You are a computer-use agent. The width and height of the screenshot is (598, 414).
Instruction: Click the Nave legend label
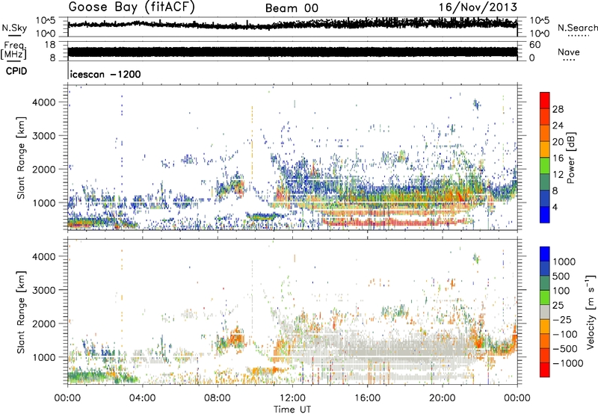coord(568,52)
